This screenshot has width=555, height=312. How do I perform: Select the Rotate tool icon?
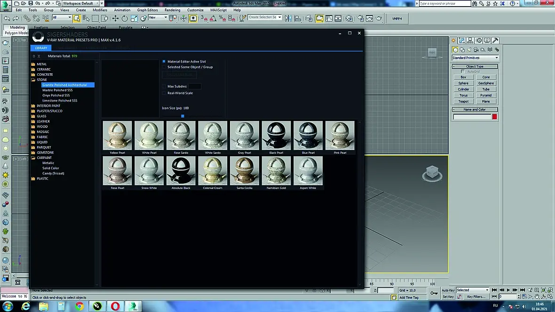click(125, 18)
